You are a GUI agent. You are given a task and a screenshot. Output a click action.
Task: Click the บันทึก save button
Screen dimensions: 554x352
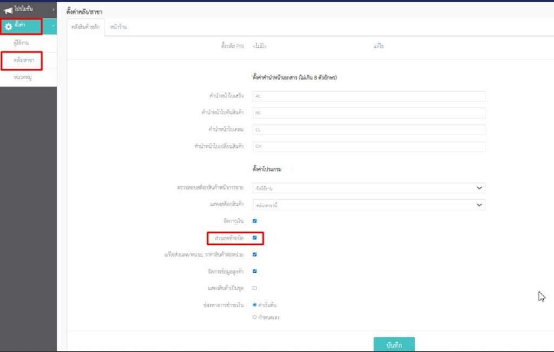pyautogui.click(x=394, y=345)
